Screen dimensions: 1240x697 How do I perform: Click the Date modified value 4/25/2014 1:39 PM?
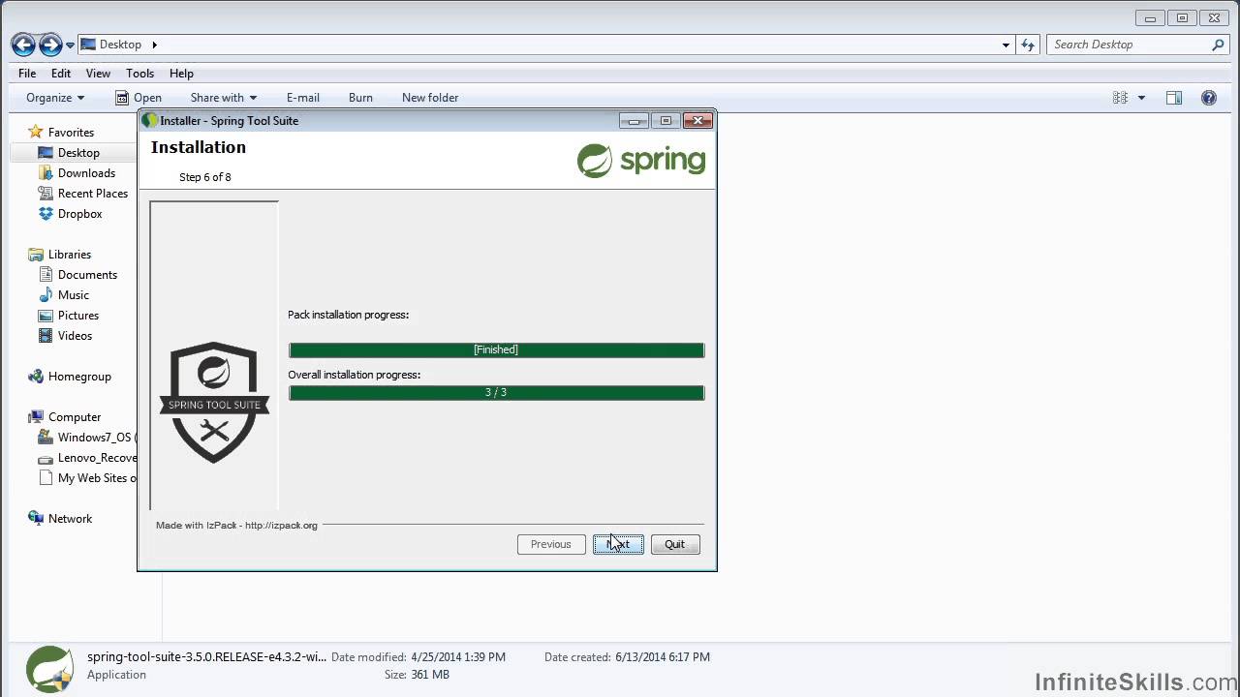[x=458, y=656]
